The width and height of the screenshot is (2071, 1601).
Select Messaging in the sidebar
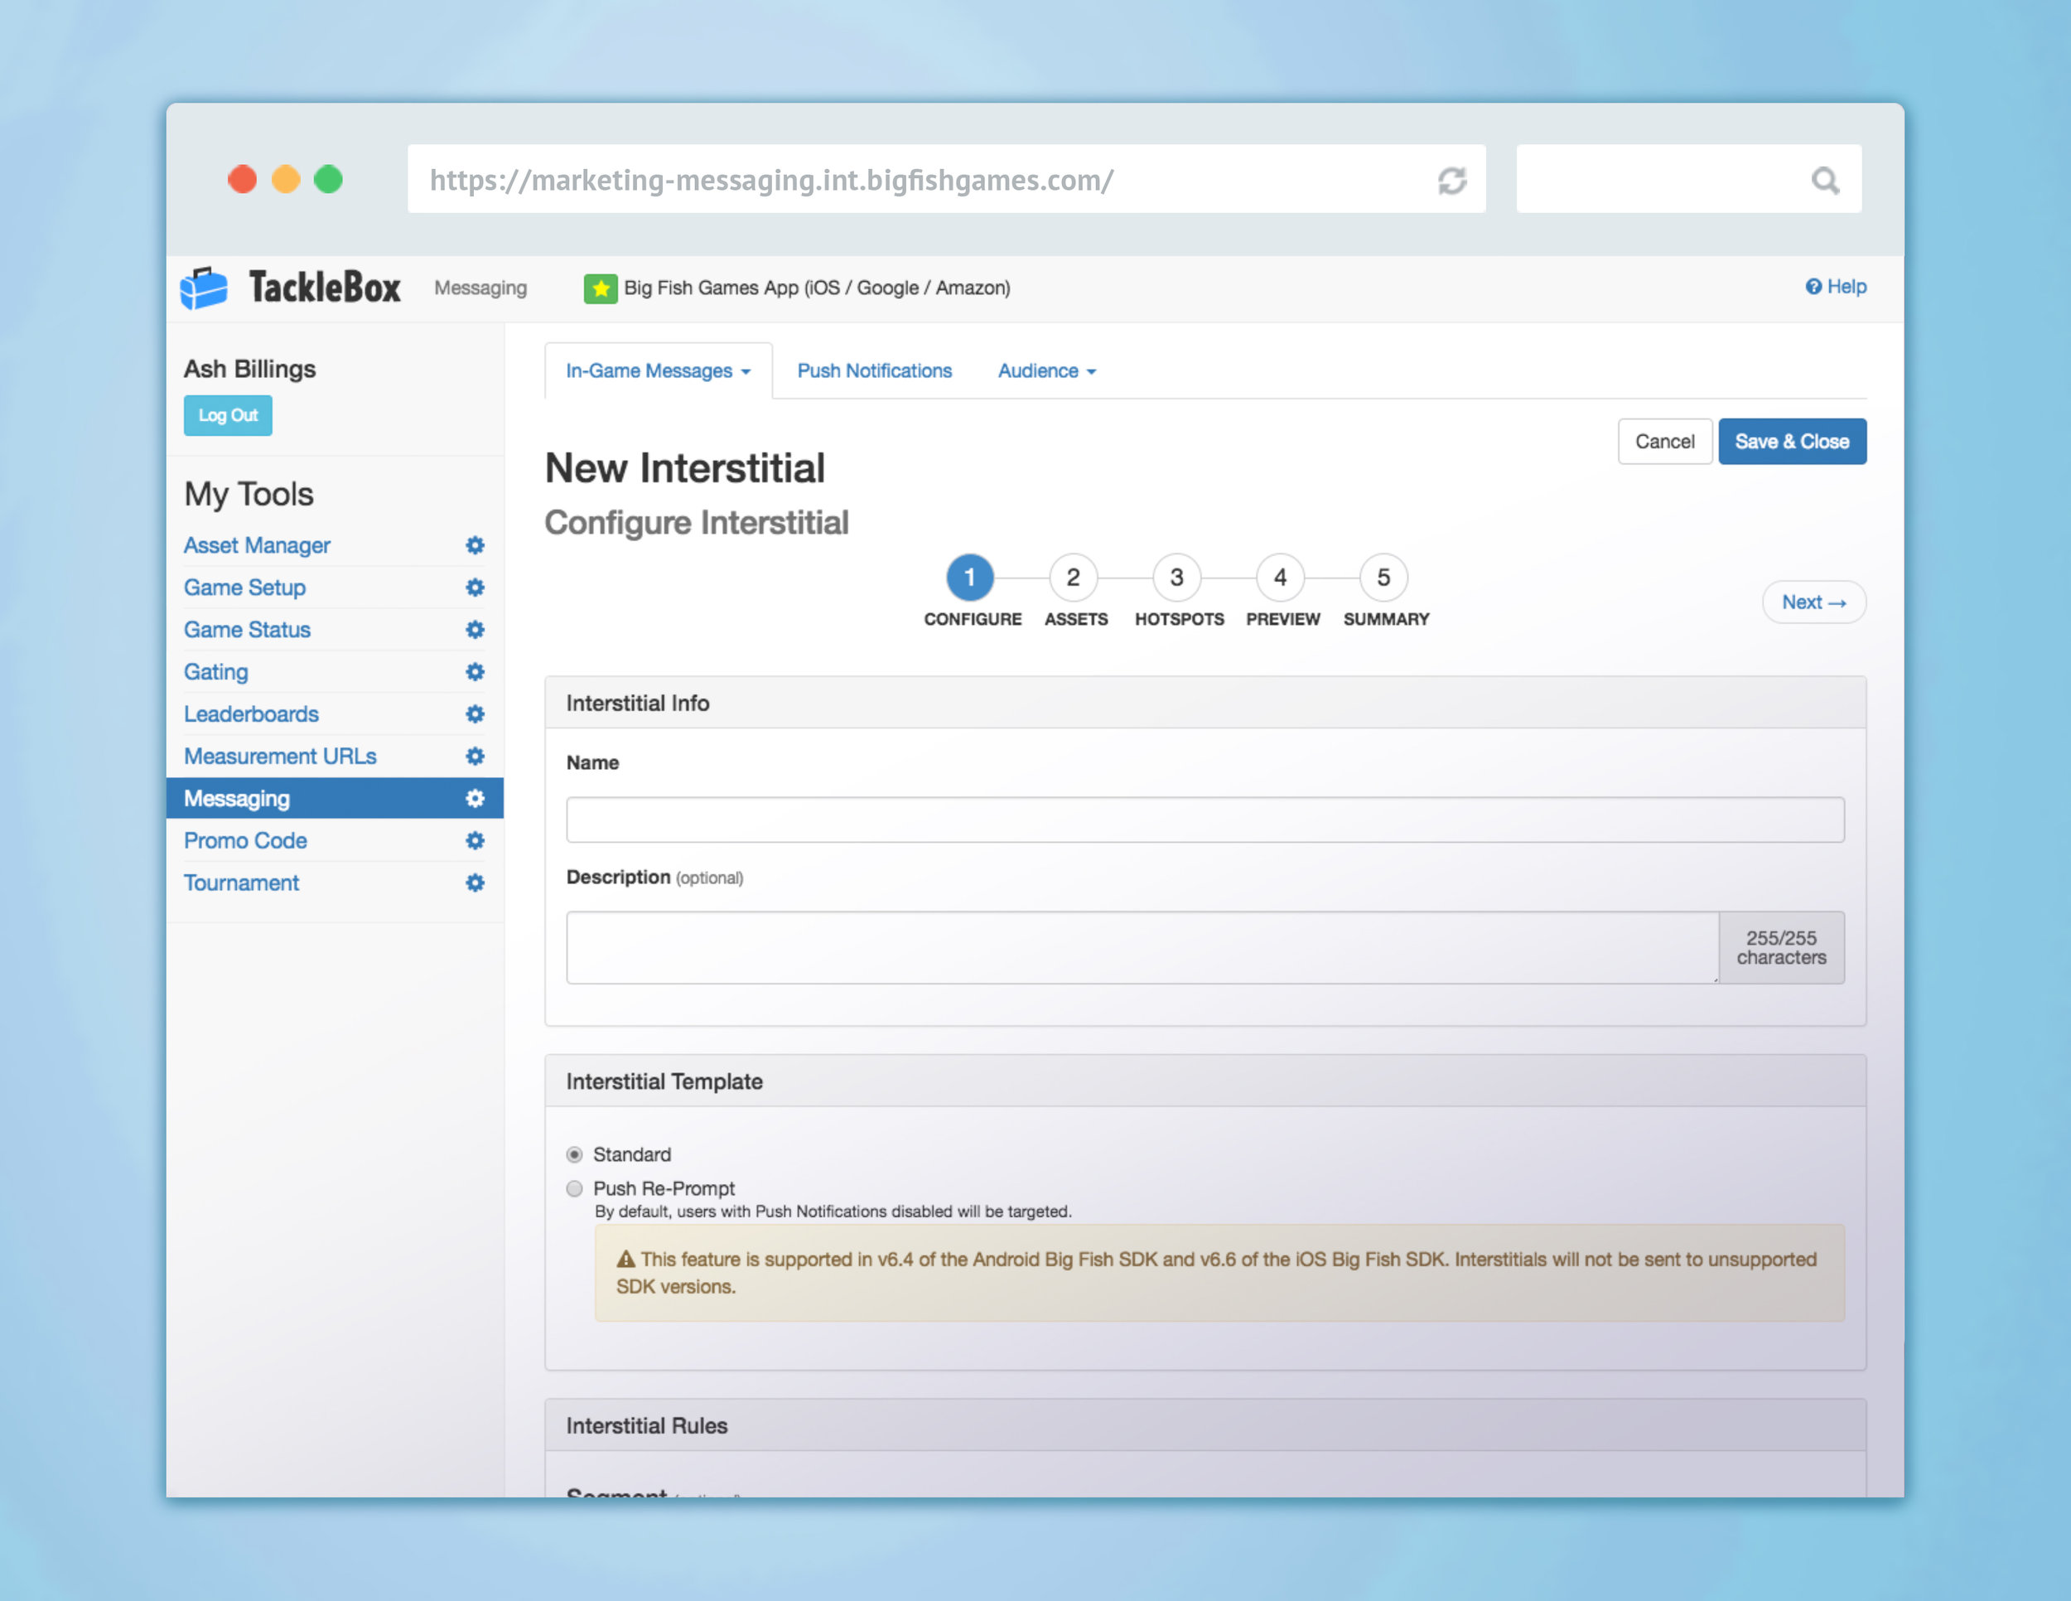click(335, 799)
